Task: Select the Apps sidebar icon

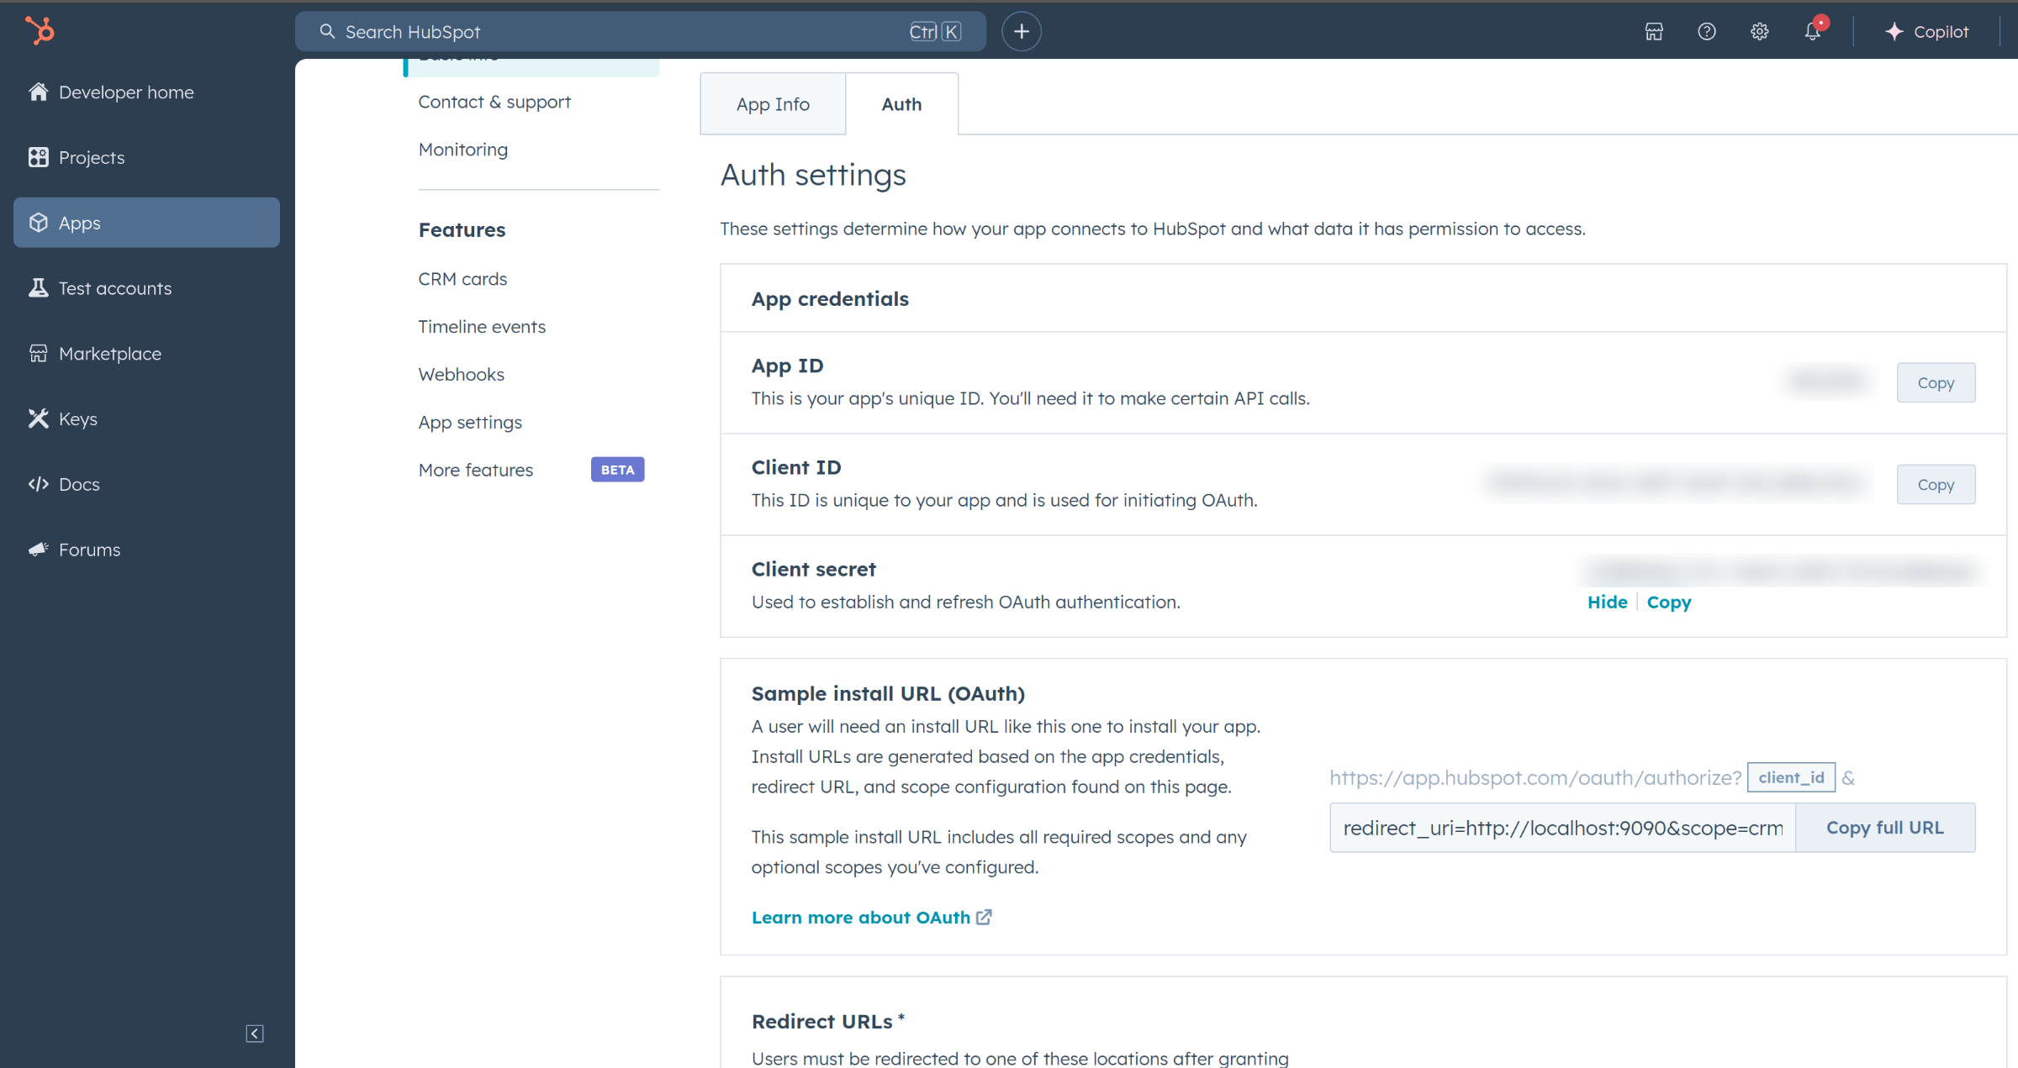Action: click(x=39, y=223)
